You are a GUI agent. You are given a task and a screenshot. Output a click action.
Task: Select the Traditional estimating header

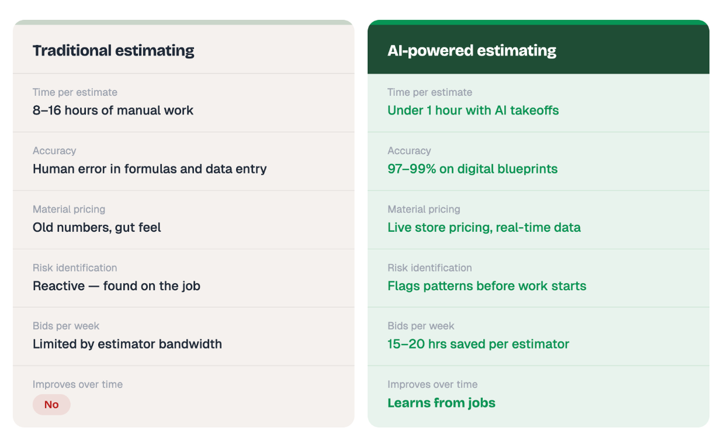tap(113, 50)
